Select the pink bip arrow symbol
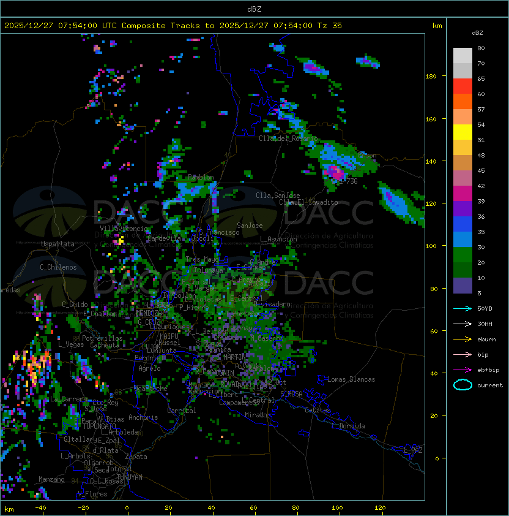 point(463,354)
